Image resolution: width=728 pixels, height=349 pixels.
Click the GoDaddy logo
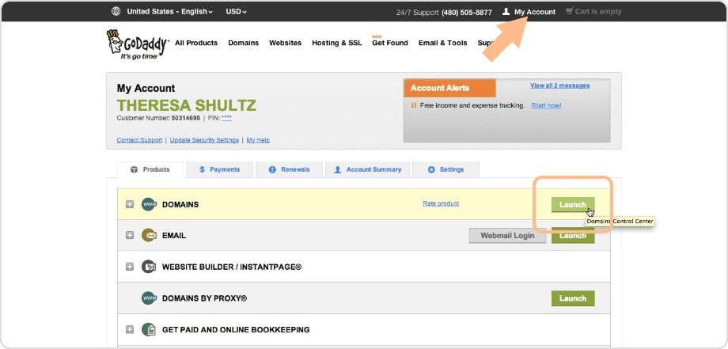138,45
